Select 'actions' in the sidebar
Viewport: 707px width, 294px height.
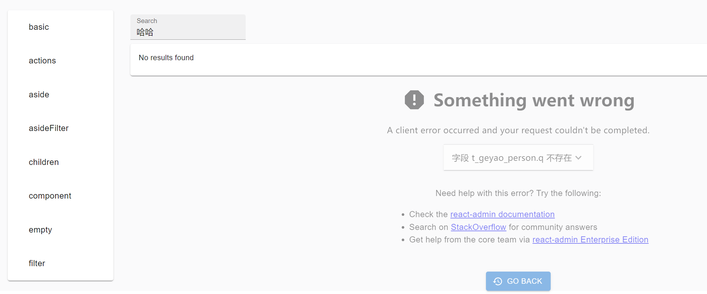(x=42, y=61)
